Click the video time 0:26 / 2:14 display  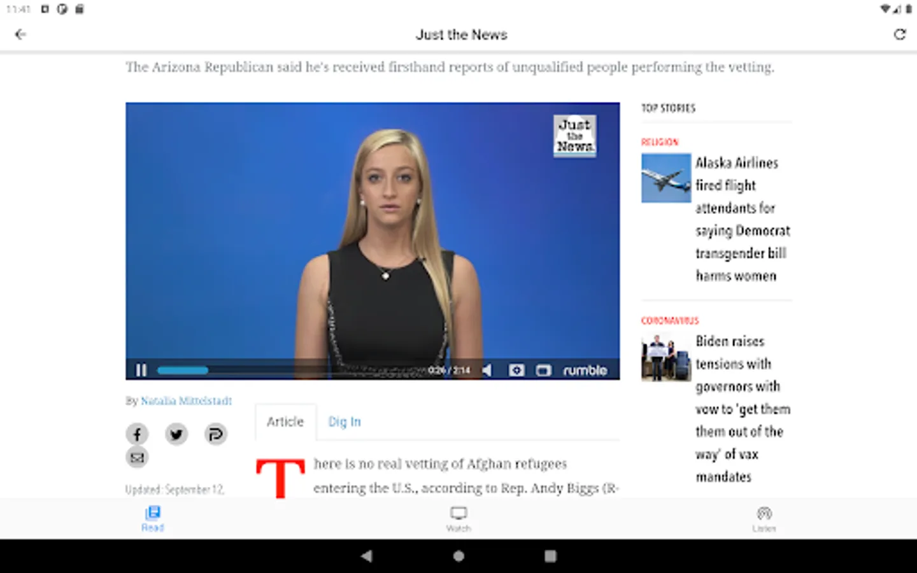point(449,370)
